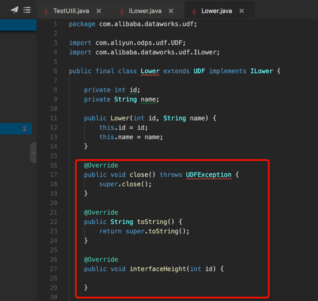
Task: Close the Lower.java tab
Action: 242,11
